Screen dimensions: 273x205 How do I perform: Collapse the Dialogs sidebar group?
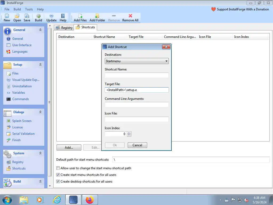[41, 112]
